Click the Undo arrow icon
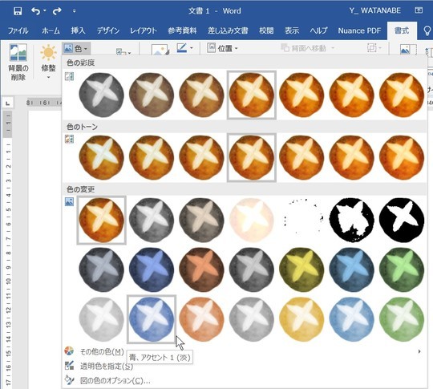433x389 pixels. click(x=36, y=11)
